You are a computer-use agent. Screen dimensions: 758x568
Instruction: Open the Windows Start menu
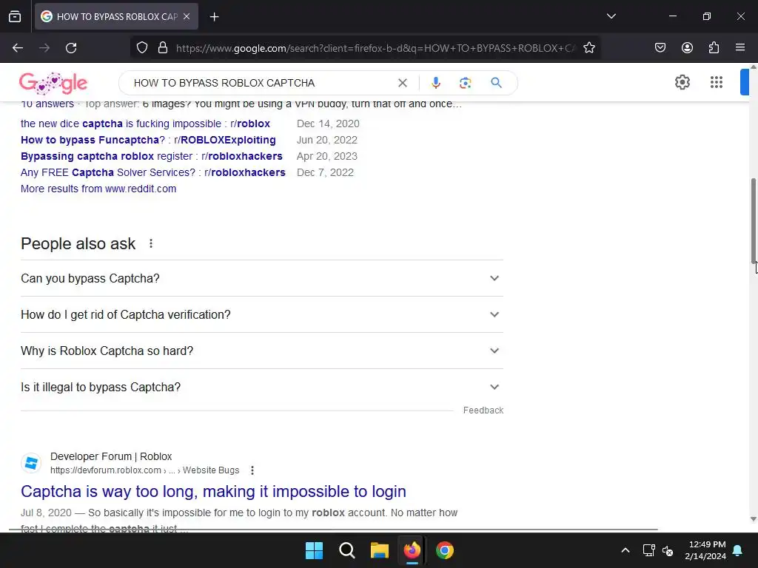314,550
